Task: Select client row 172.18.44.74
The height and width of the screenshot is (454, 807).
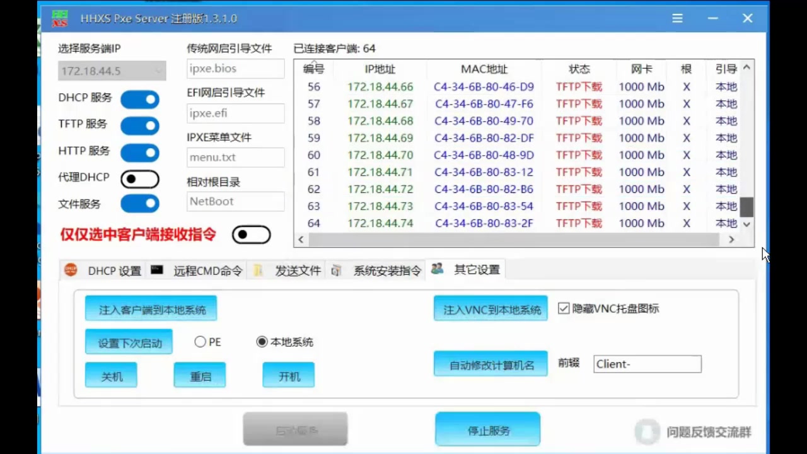Action: tap(517, 223)
